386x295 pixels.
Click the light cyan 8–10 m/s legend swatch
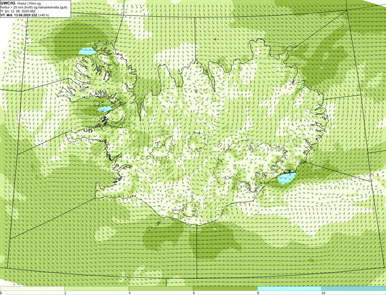click(289, 288)
